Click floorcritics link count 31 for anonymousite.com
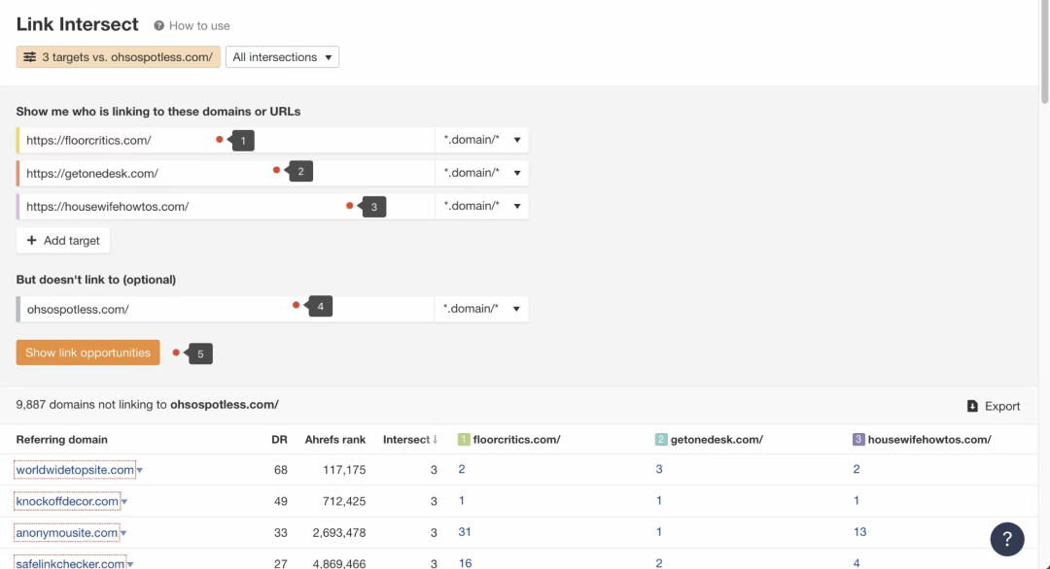 pos(465,532)
